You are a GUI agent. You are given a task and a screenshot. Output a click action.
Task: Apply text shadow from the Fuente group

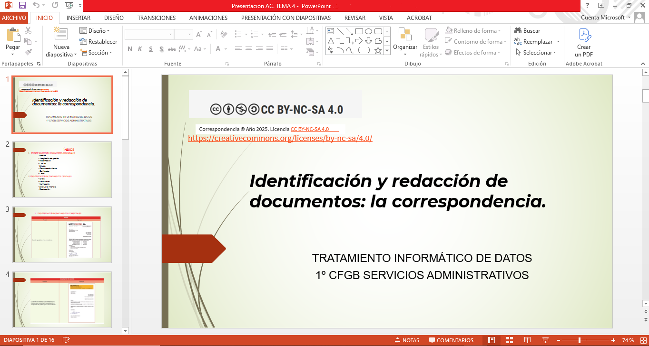pos(161,48)
